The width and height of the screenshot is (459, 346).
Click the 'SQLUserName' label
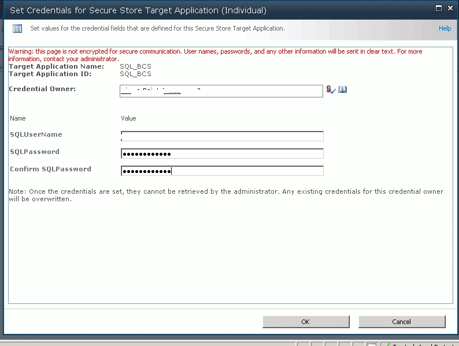(x=36, y=134)
